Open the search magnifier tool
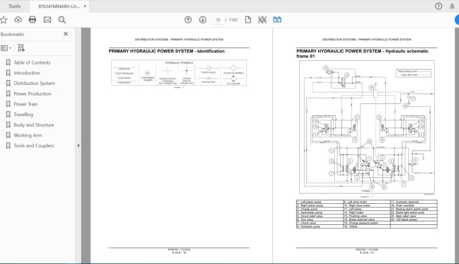 click(x=62, y=20)
